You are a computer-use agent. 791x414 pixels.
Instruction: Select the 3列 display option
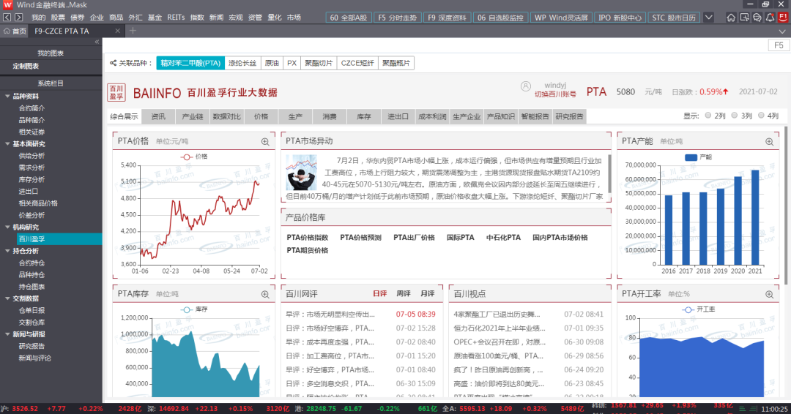[x=735, y=116]
